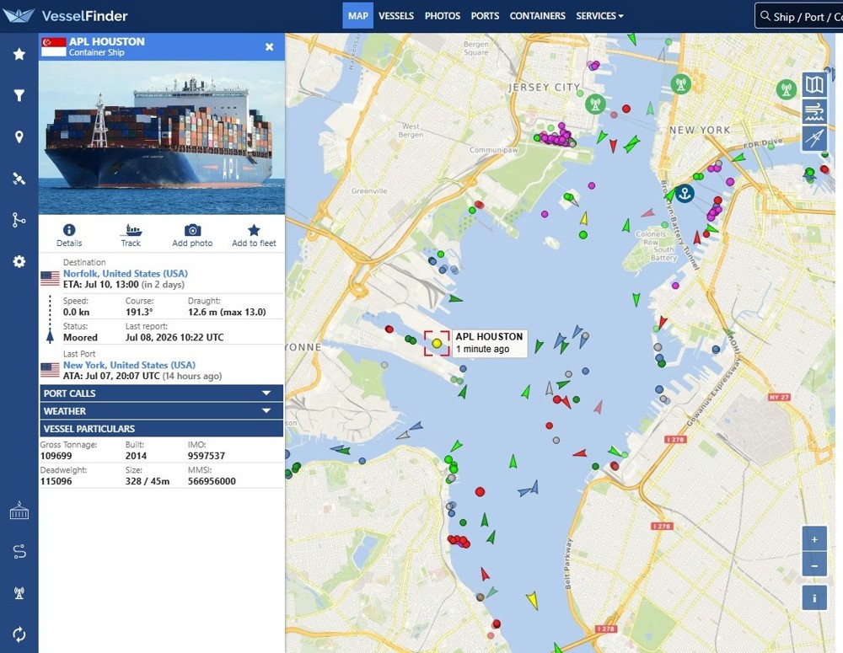Click the blue anchor port marker
843x653 pixels.
(685, 193)
